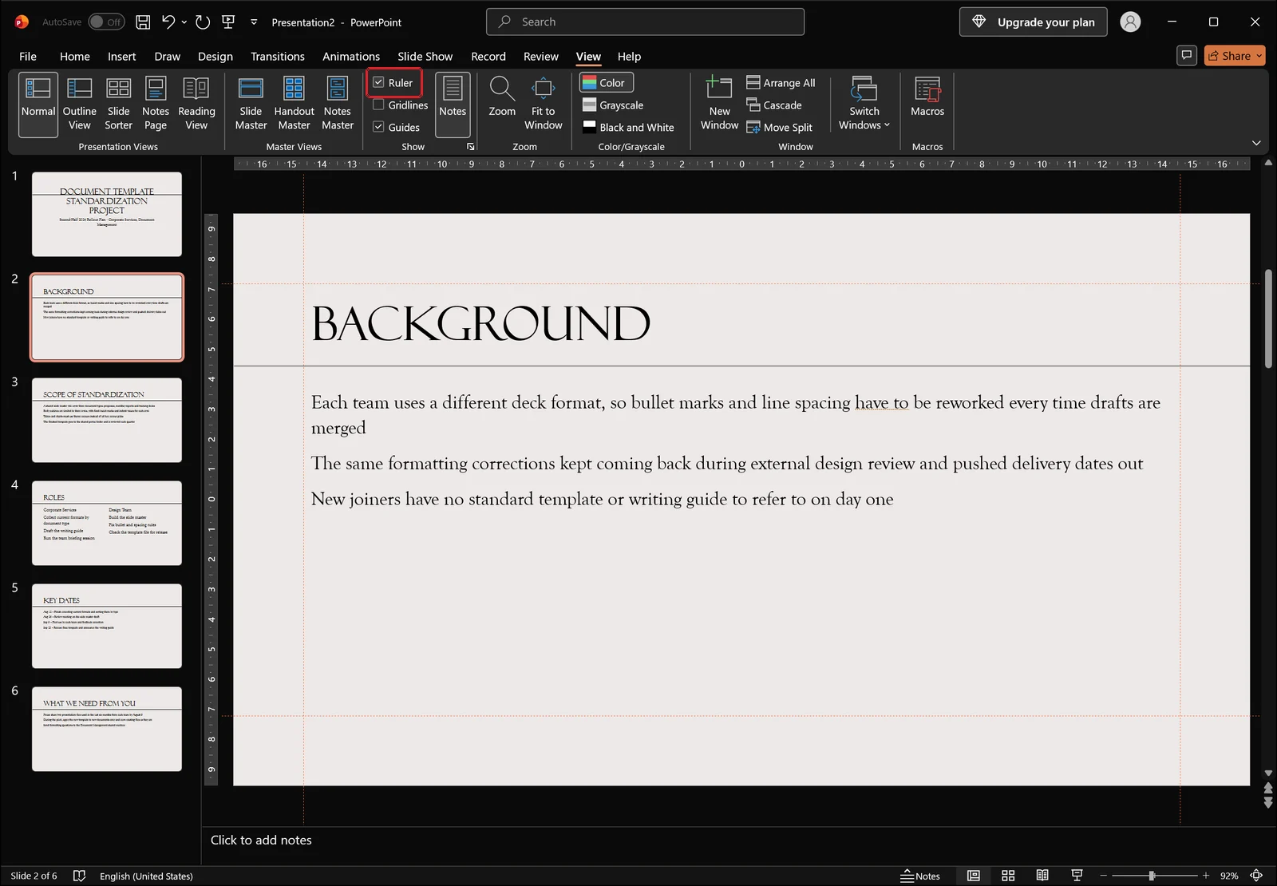Open the Comments pane icon
Image resolution: width=1277 pixels, height=886 pixels.
(1187, 55)
